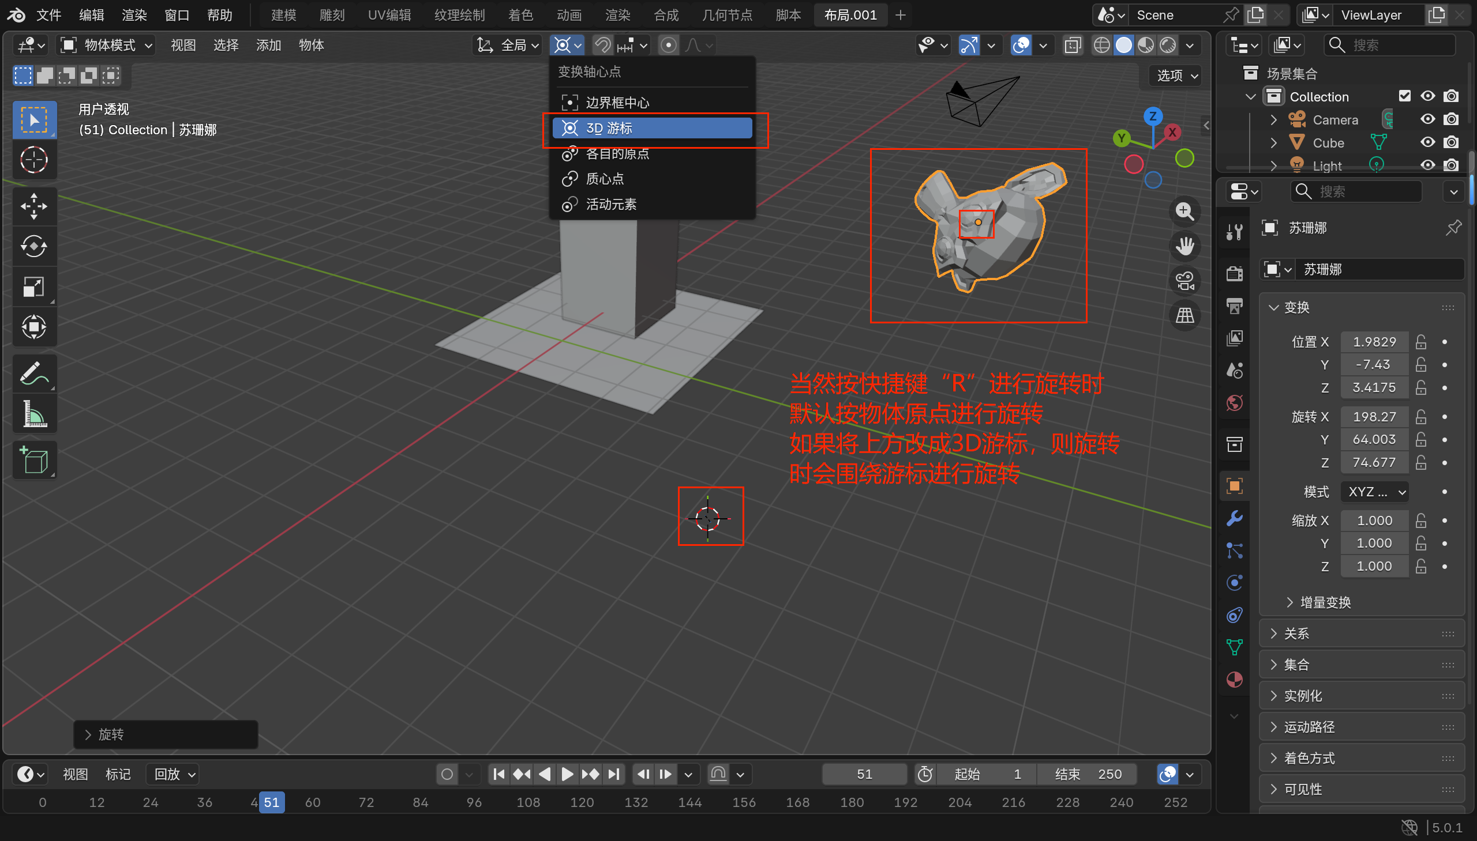
Task: Switch to the 雕刻 workspace tab
Action: tap(331, 15)
